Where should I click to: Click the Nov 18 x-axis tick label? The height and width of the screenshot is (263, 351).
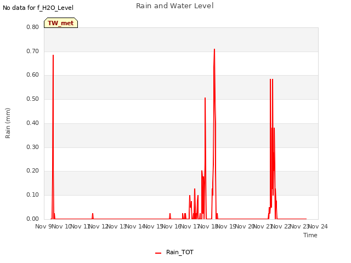click(x=208, y=226)
